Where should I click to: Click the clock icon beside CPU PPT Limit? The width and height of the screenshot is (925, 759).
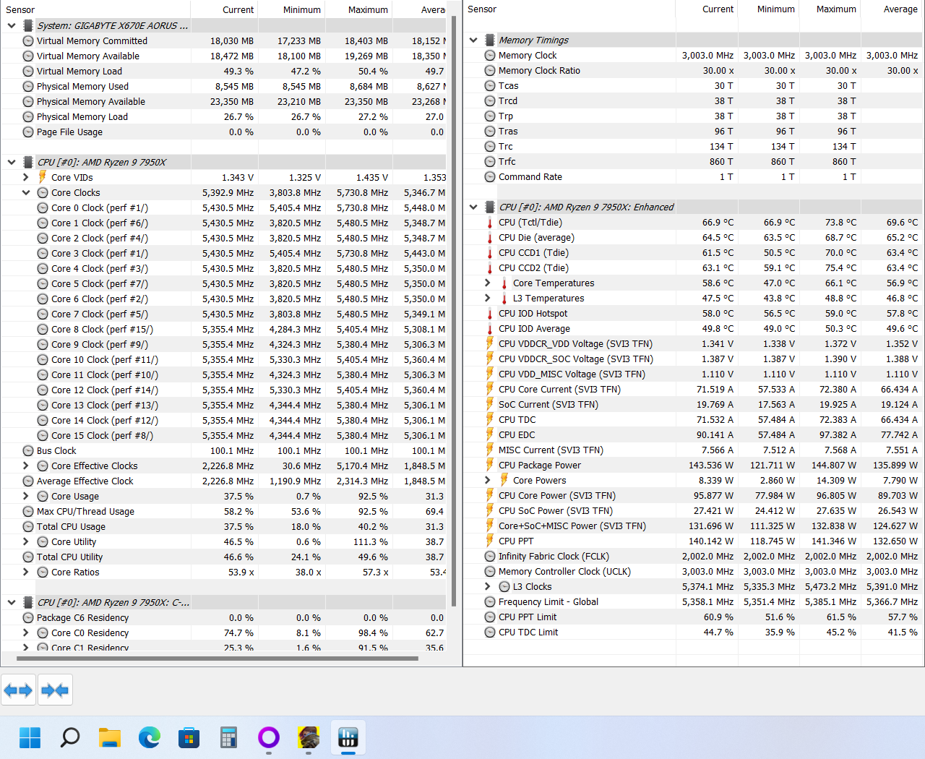(x=490, y=617)
